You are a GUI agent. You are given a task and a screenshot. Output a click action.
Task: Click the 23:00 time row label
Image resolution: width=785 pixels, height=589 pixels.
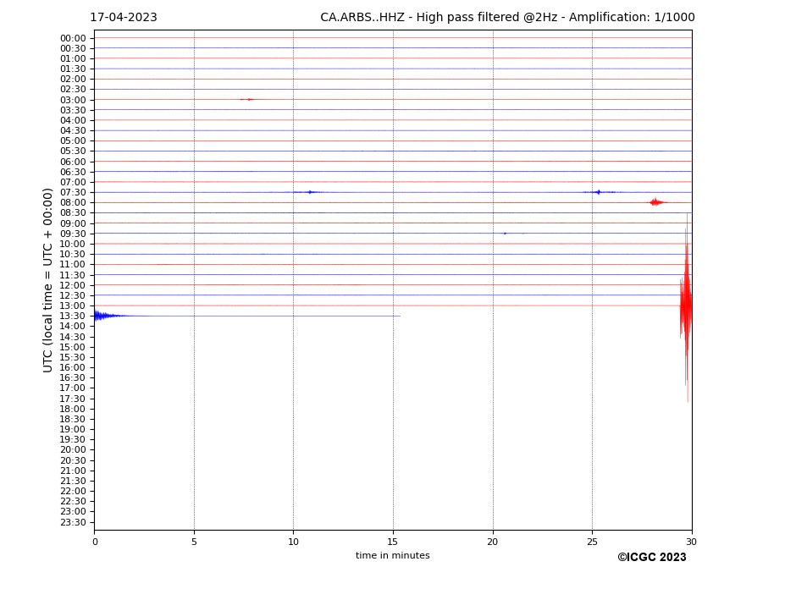(73, 512)
